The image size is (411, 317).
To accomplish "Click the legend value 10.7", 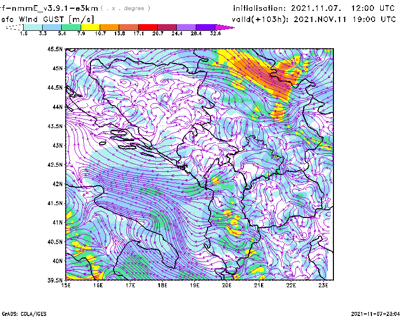I will coord(100,33).
